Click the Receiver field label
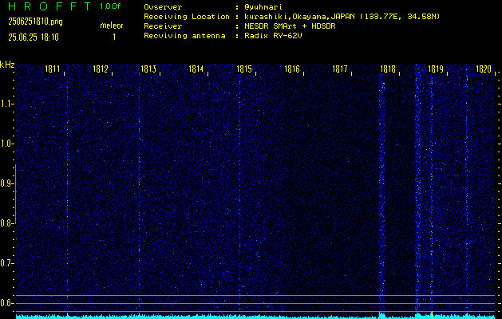Image resolution: width=502 pixels, height=319 pixels. point(163,26)
